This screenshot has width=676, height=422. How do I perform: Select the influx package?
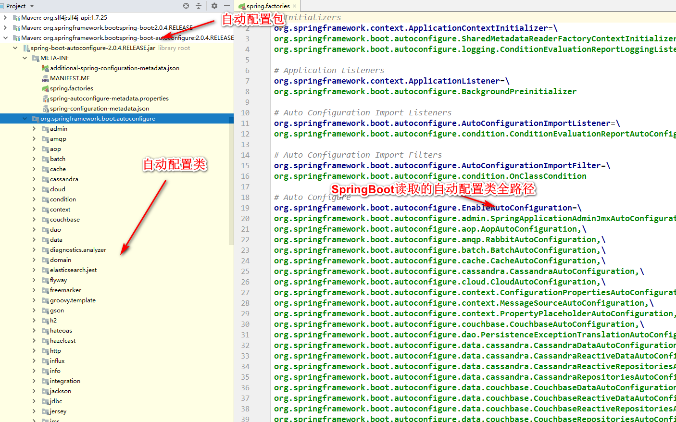coord(57,360)
